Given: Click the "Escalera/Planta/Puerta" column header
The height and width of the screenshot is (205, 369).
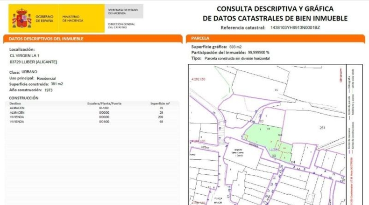Looking at the screenshot, I should (x=104, y=103).
